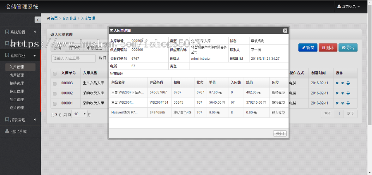View details of row 000001 via eye icon
The image size is (372, 175).
point(343,103)
